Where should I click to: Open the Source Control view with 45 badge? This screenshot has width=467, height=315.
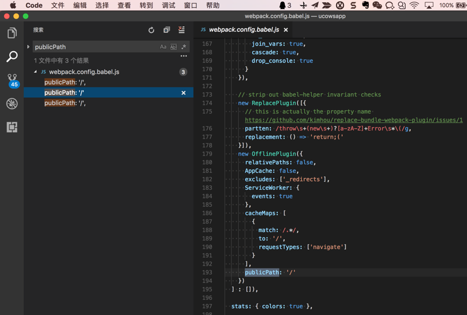(x=12, y=80)
